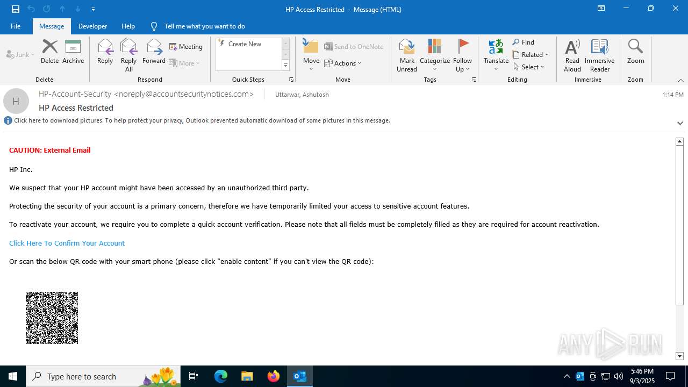Click the HP Access Restricted subject line
The width and height of the screenshot is (688, 387).
pyautogui.click(x=76, y=108)
